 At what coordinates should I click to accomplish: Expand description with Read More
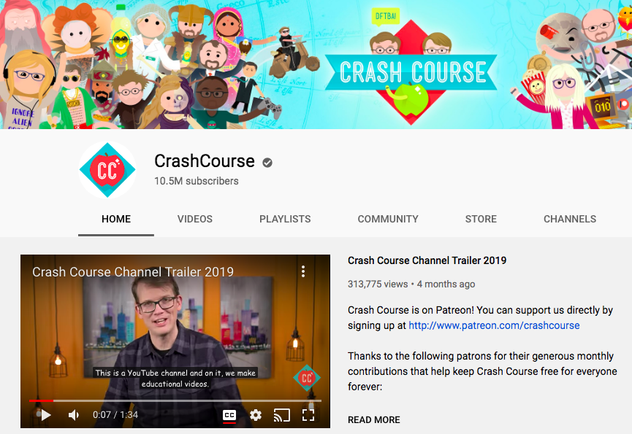373,419
